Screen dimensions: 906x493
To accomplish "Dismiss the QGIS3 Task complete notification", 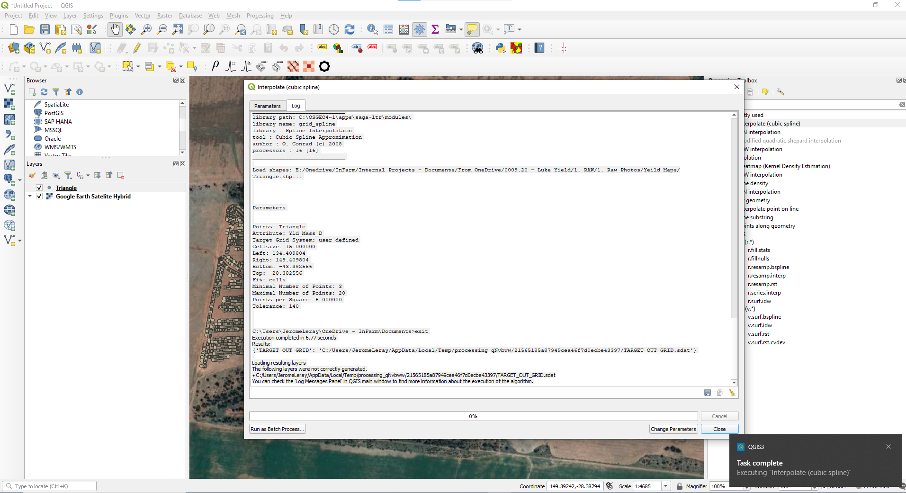I will click(x=888, y=447).
